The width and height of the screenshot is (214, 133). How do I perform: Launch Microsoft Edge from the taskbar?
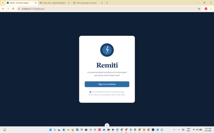click(x=64, y=130)
